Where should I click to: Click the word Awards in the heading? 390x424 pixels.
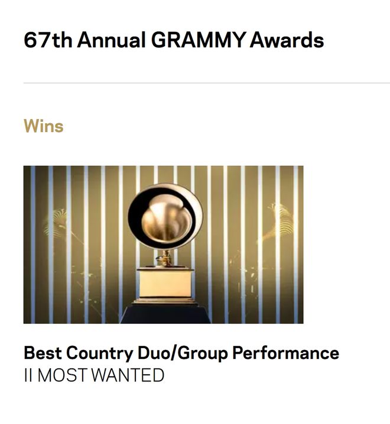coord(287,40)
